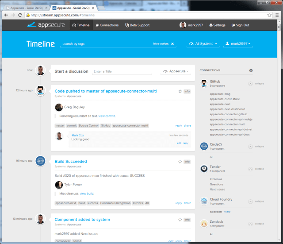Open the mark2997 user filter dropdown

238,44
